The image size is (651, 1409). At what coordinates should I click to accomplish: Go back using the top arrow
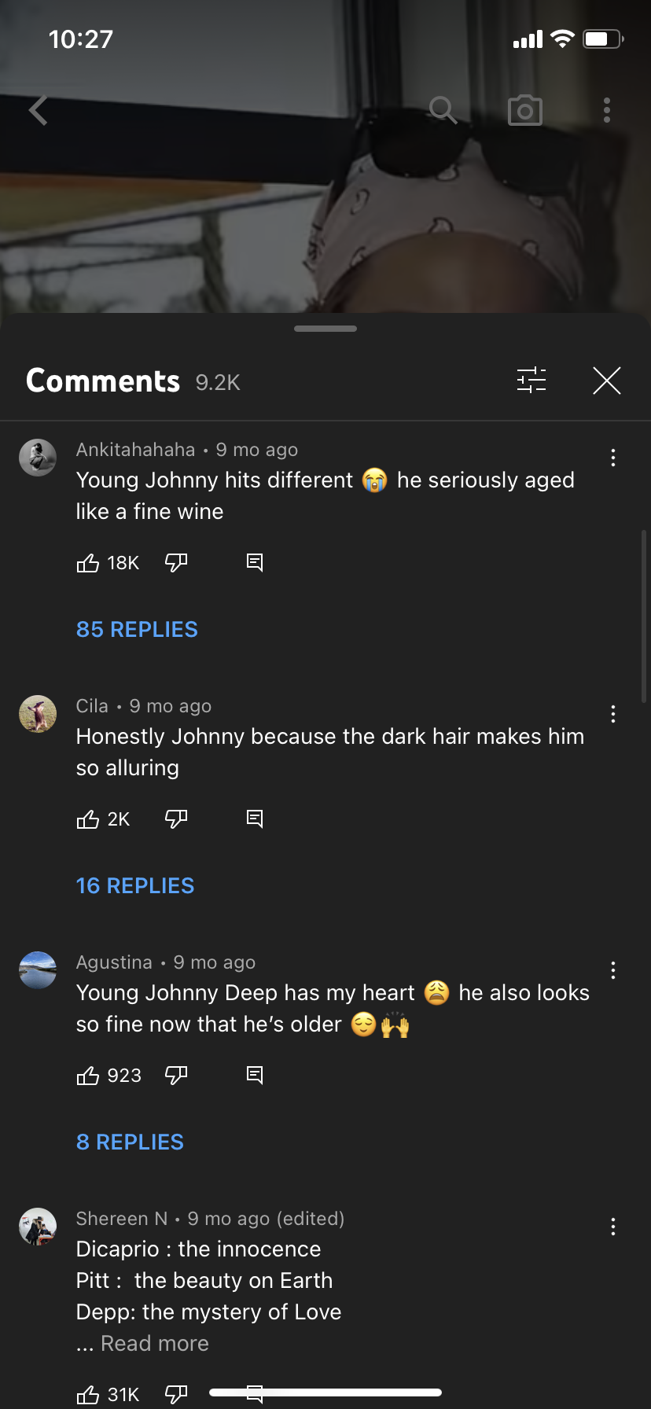coord(39,111)
